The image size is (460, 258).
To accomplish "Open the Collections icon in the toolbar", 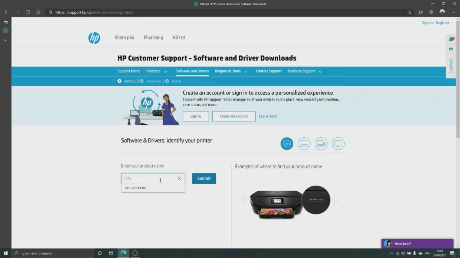I will point(431,12).
